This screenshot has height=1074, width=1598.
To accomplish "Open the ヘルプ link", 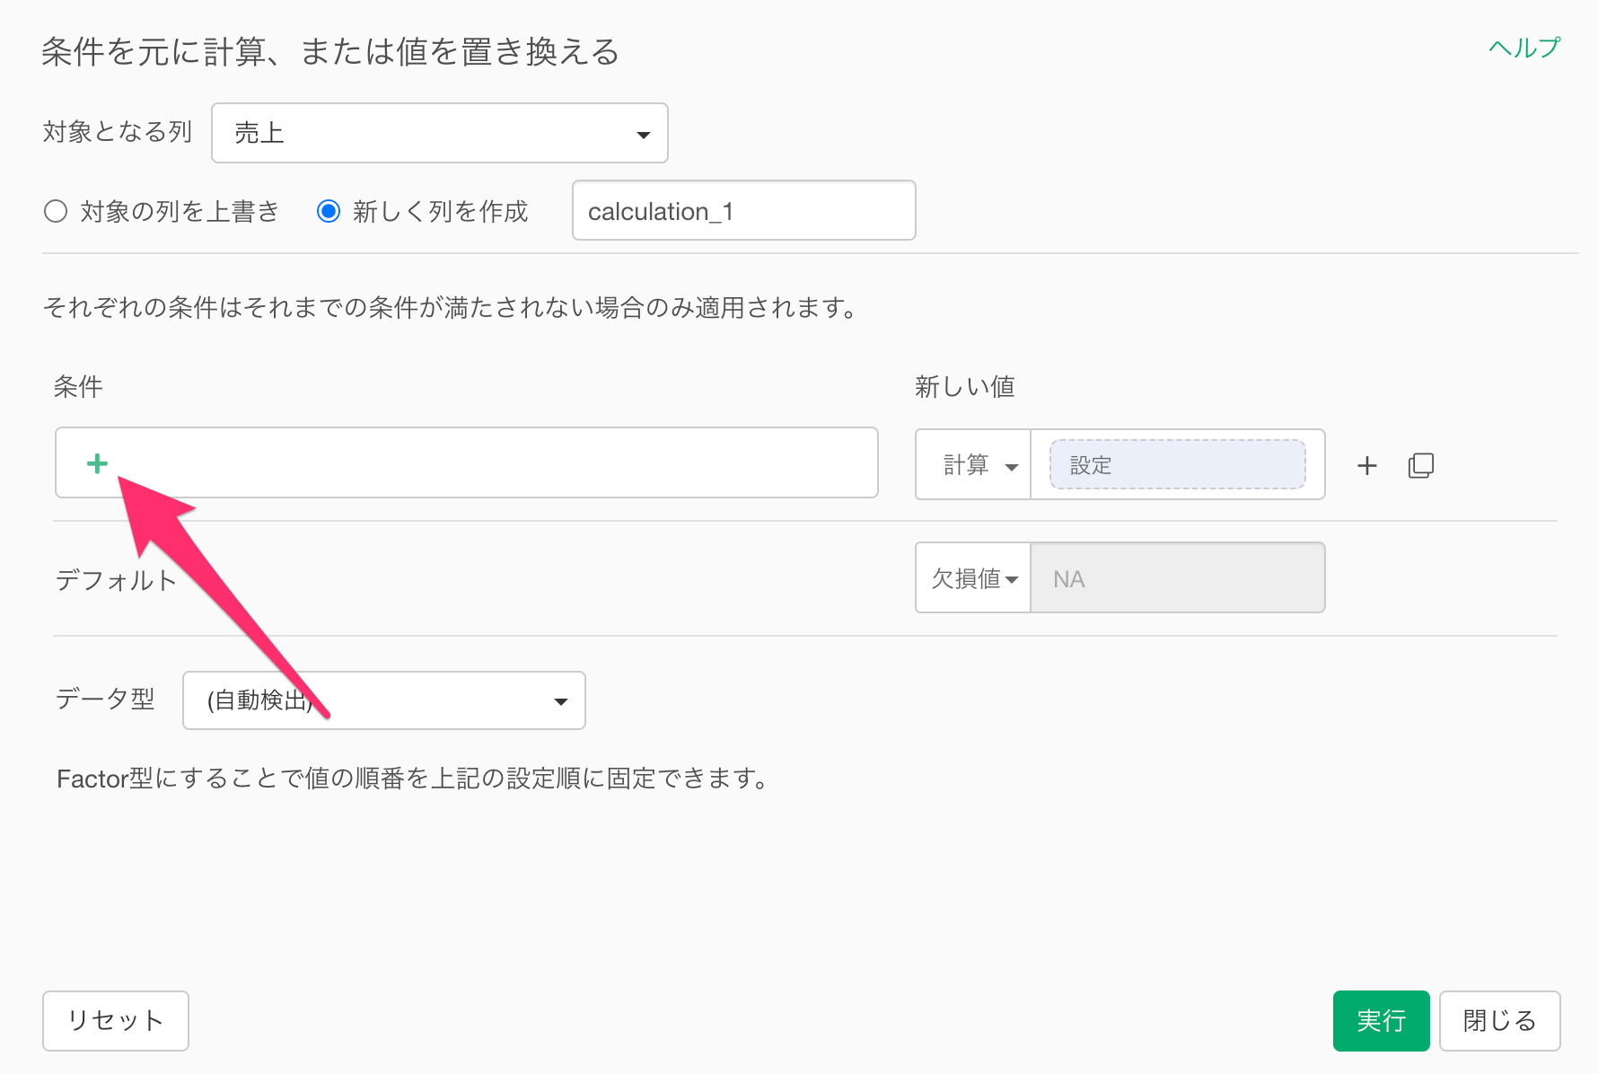I will click(1523, 48).
